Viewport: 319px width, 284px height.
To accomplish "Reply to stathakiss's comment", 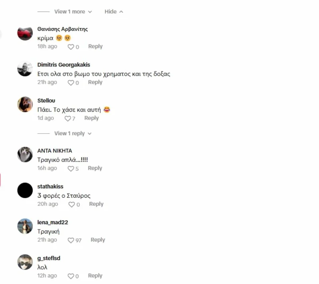I will pyautogui.click(x=96, y=204).
